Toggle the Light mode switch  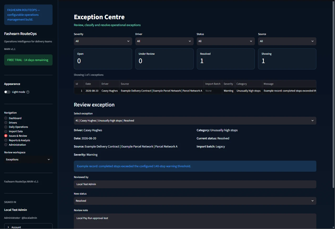coord(7,92)
